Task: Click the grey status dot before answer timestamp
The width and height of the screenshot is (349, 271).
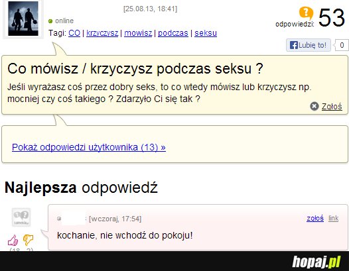Action: (x=59, y=219)
